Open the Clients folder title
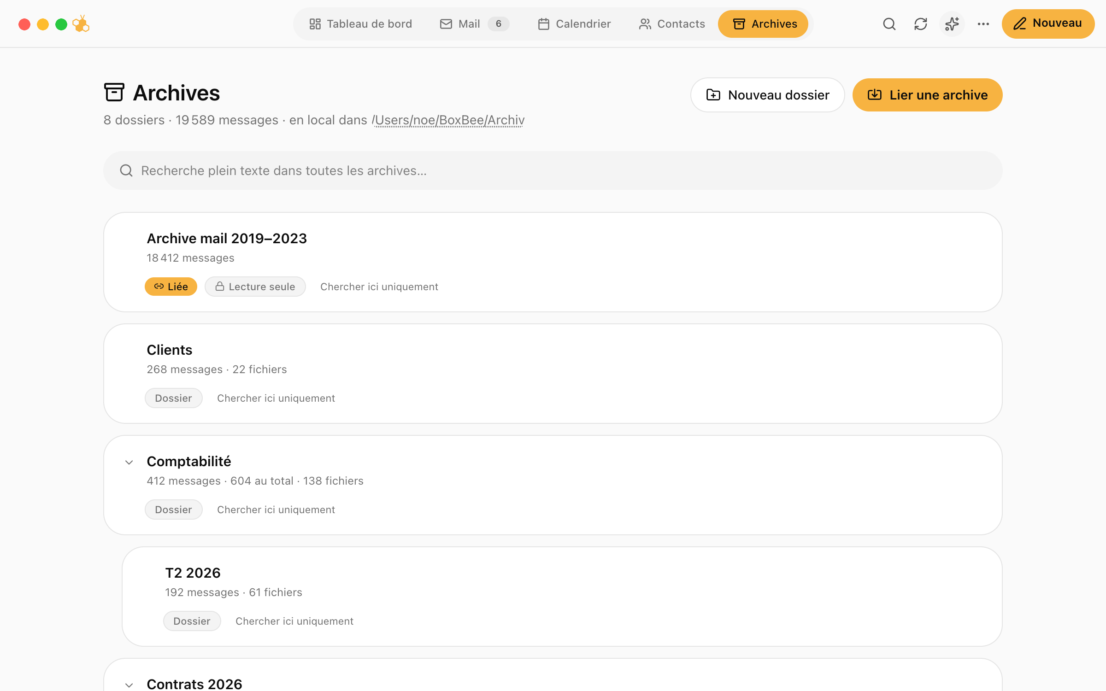The height and width of the screenshot is (691, 1106). coord(170,350)
